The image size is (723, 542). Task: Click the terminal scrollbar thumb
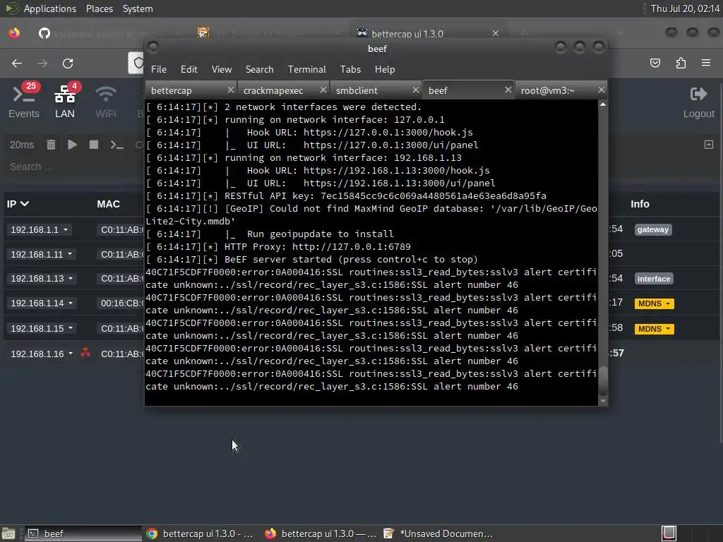[603, 380]
